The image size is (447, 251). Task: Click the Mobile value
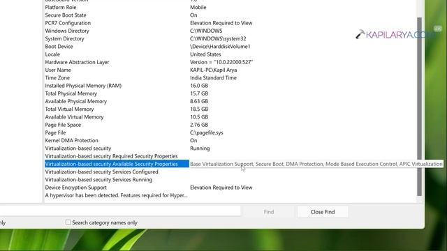pos(198,8)
